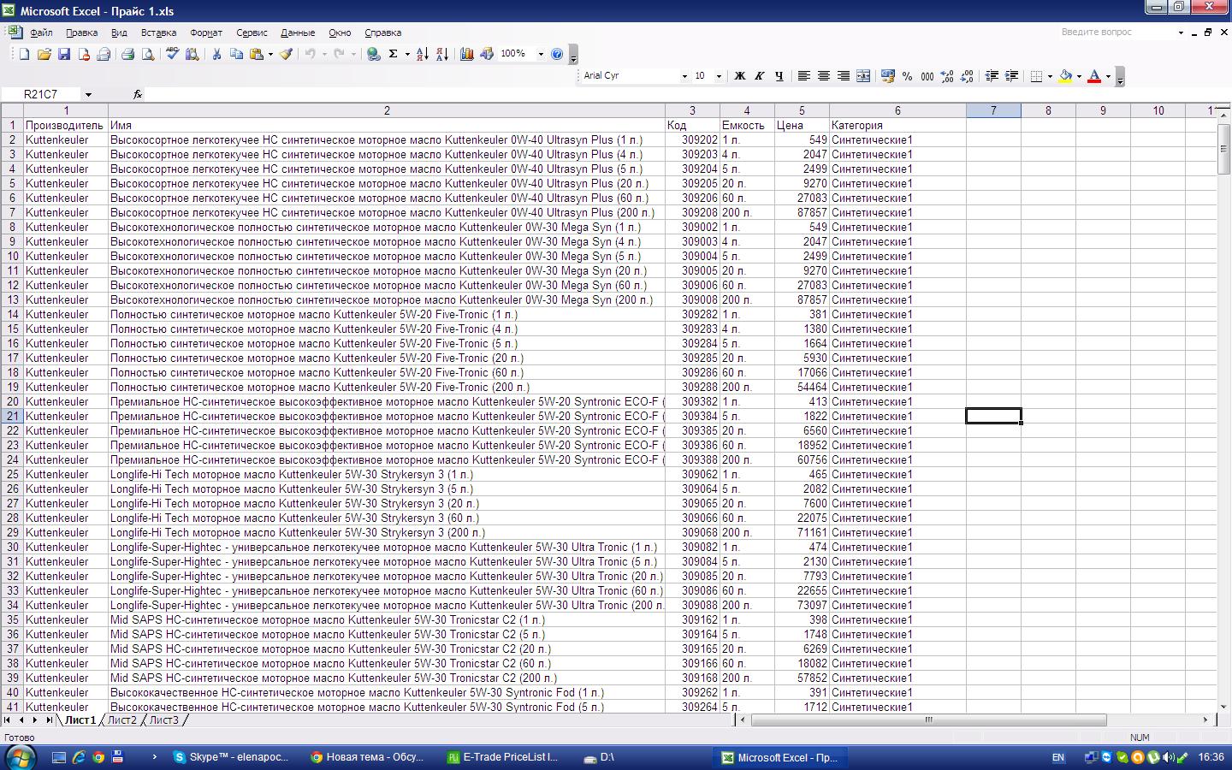Screen dimensions: 1232x770
Task: Click the Decrease Indent icon
Action: [x=992, y=76]
